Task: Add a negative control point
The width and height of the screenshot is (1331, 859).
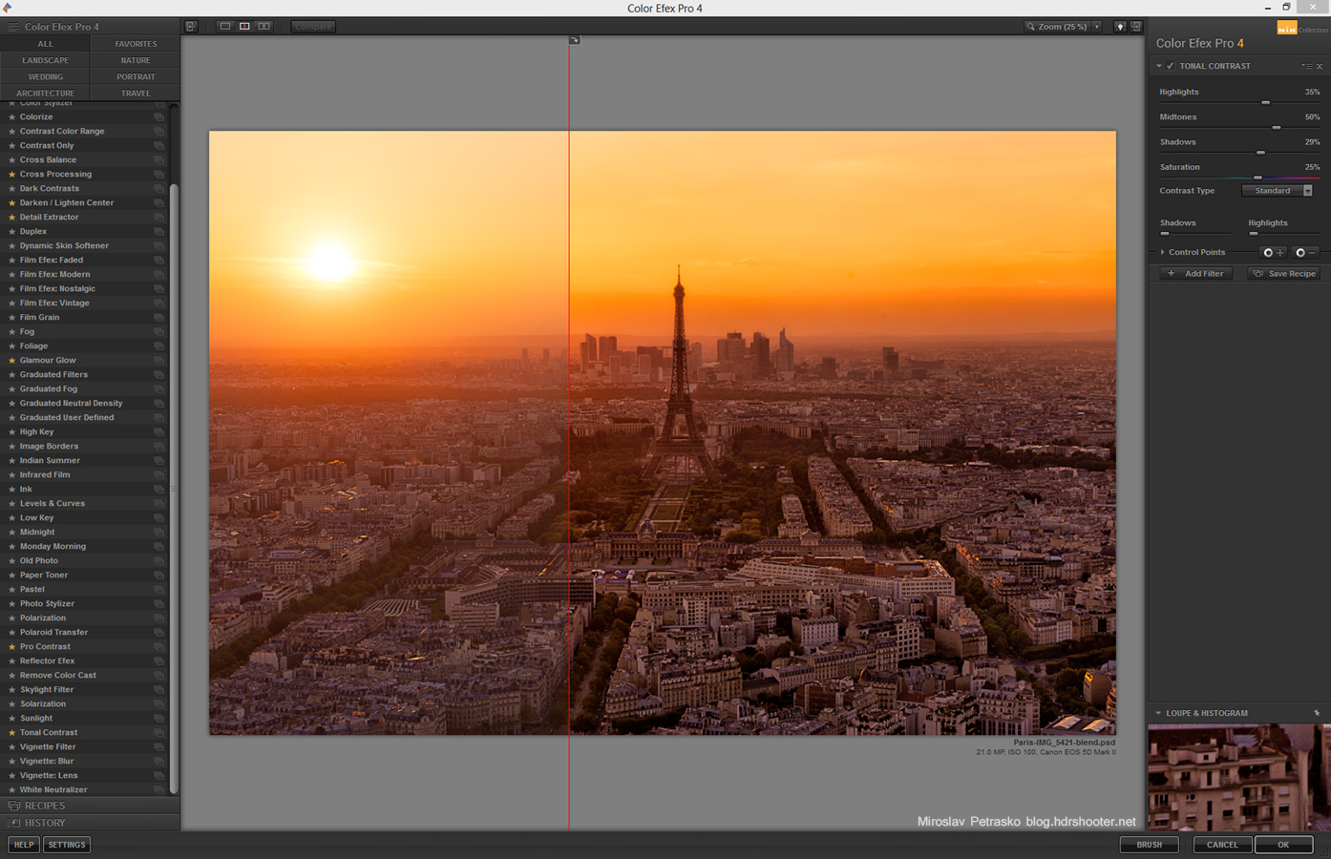Action: pos(1305,253)
